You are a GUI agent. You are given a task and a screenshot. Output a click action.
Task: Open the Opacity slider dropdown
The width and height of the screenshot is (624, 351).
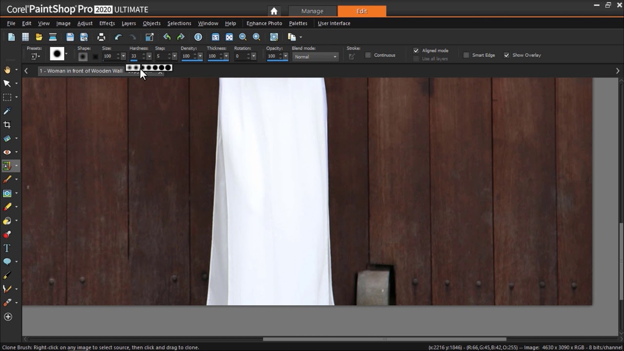(286, 56)
